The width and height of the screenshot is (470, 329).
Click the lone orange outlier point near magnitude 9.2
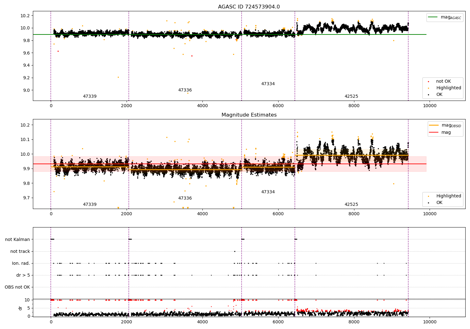click(x=118, y=77)
